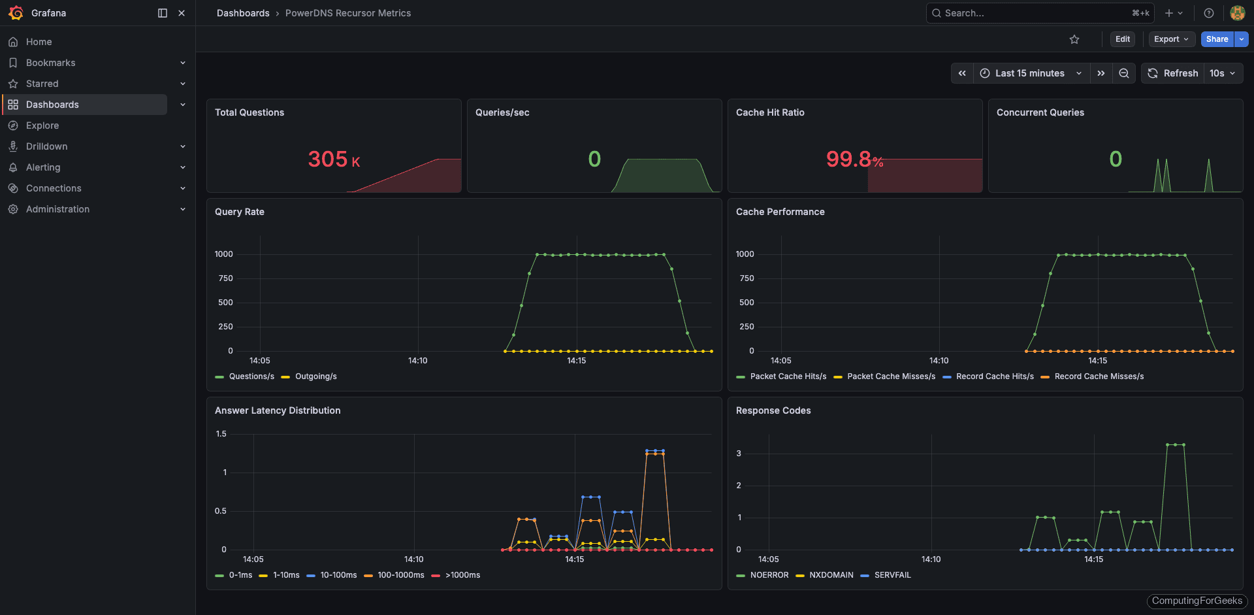Click inside the Search field

[x=1019, y=13]
